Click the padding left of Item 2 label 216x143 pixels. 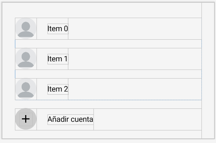[x=42, y=89]
